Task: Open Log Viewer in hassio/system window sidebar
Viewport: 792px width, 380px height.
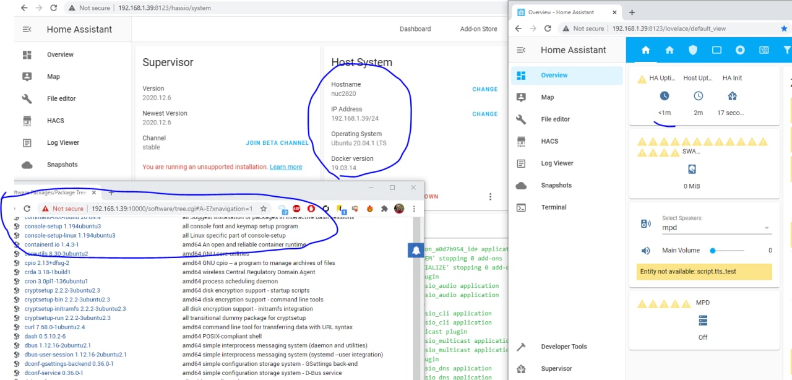Action: [x=63, y=142]
